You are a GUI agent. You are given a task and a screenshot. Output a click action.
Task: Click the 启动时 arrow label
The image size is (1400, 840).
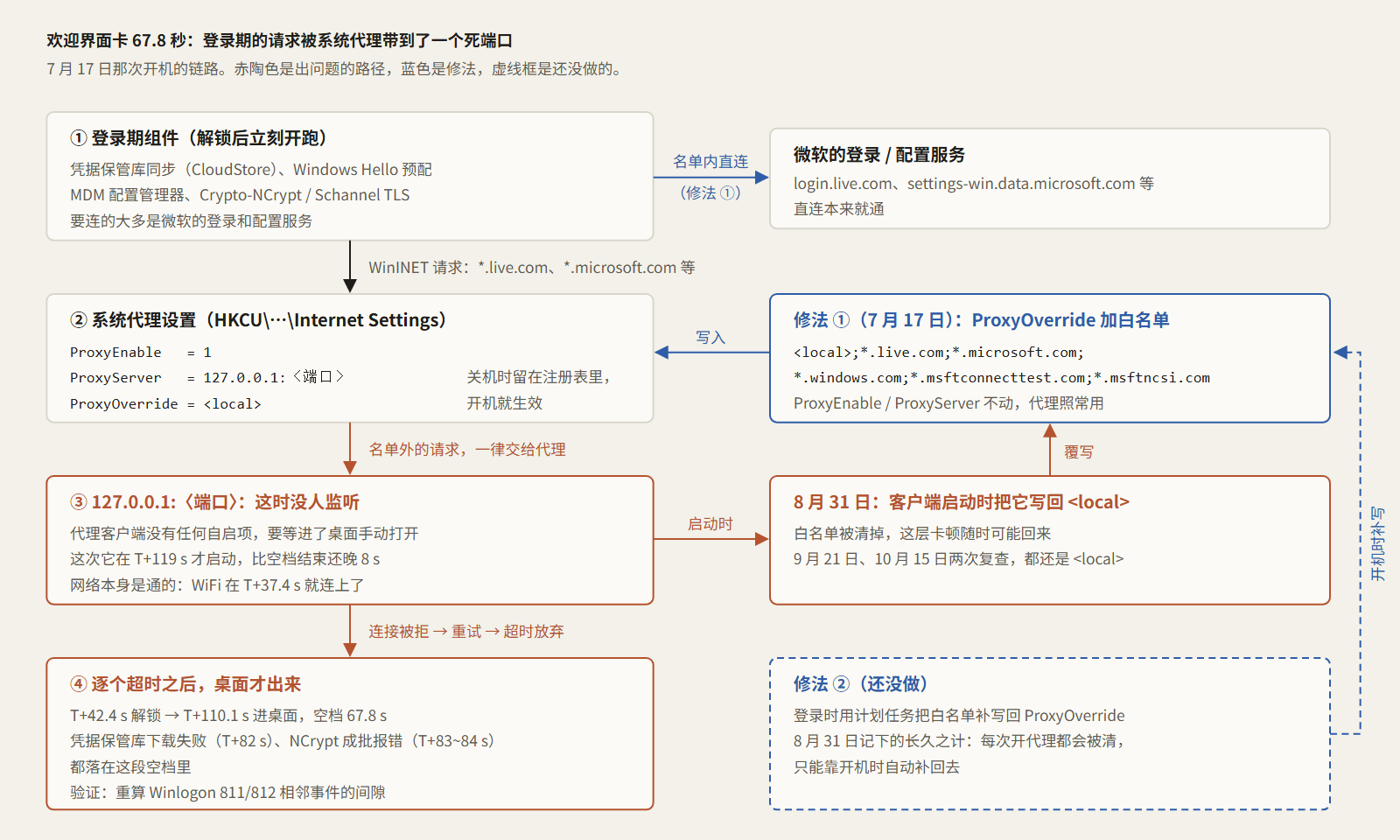(710, 523)
